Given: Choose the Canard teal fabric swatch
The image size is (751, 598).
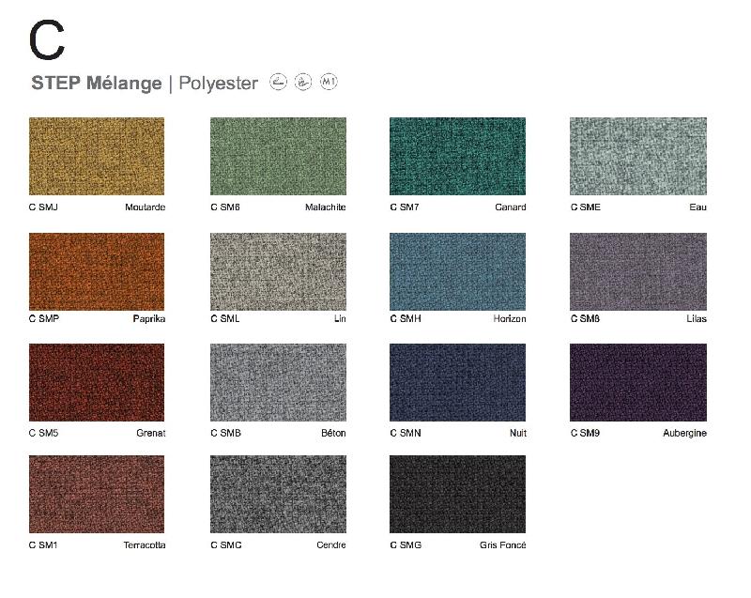Looking at the screenshot, I should pyautogui.click(x=457, y=156).
